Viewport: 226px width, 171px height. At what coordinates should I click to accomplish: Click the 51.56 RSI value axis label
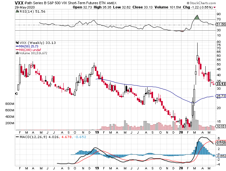click(x=220, y=25)
